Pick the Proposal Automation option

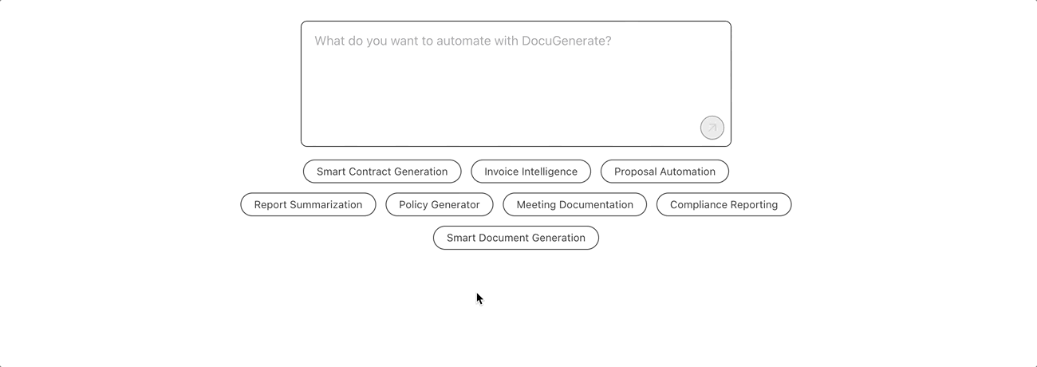point(664,172)
